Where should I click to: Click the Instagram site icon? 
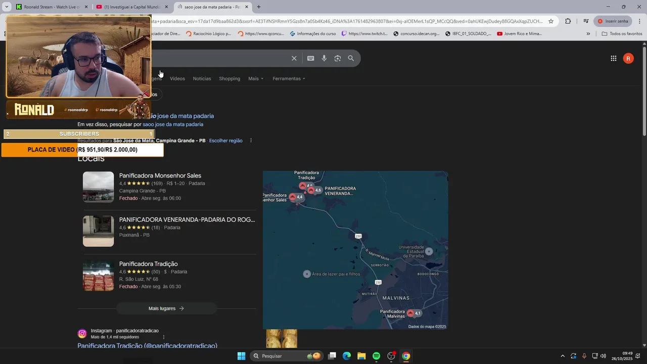pos(82,334)
